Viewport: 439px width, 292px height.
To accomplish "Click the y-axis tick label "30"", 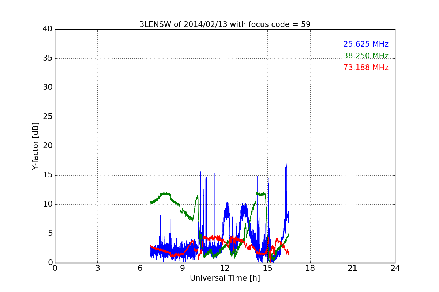I will (x=48, y=88).
